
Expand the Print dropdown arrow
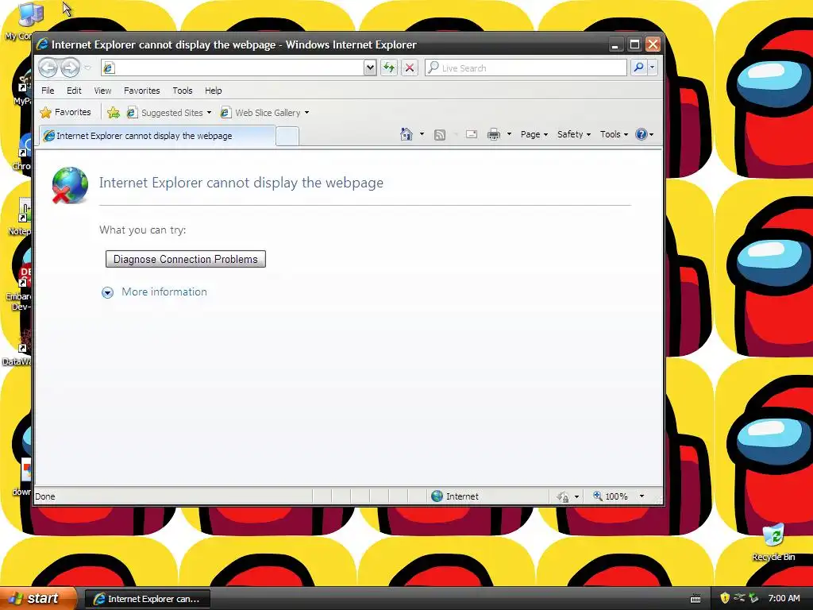point(509,134)
